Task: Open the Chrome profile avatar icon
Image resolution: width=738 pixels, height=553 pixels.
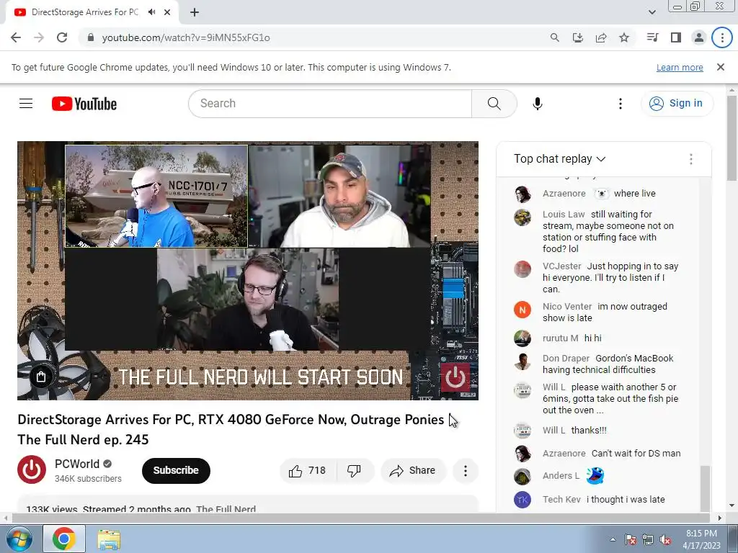Action: coord(699,37)
